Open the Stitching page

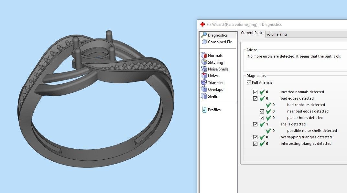[215, 62]
